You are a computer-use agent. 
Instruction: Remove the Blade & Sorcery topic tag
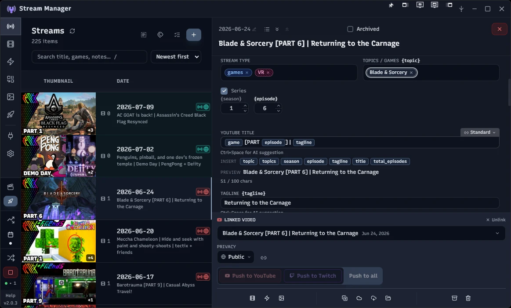click(411, 73)
